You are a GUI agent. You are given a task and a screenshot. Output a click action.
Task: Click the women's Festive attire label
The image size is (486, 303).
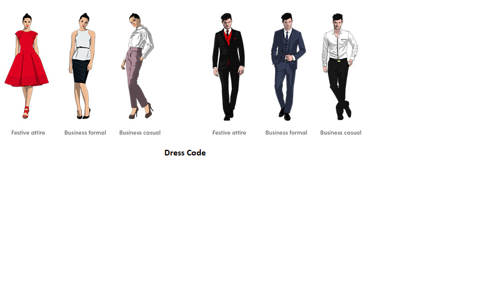point(28,133)
